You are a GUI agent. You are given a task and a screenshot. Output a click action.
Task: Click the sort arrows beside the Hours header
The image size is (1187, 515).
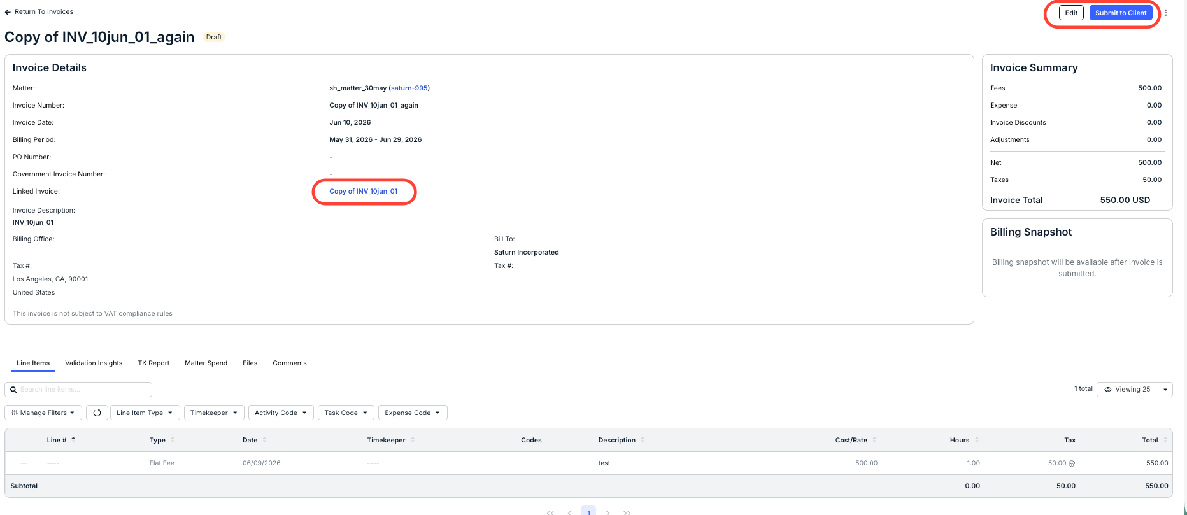coord(977,440)
